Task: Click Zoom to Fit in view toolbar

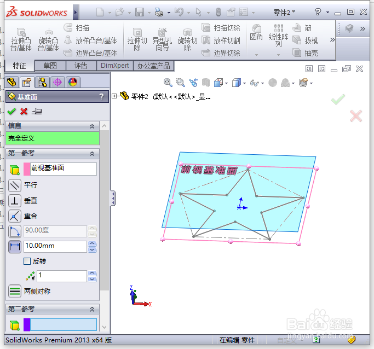Action: coord(168,83)
